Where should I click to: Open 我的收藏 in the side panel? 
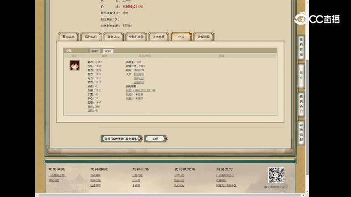[x=301, y=47]
